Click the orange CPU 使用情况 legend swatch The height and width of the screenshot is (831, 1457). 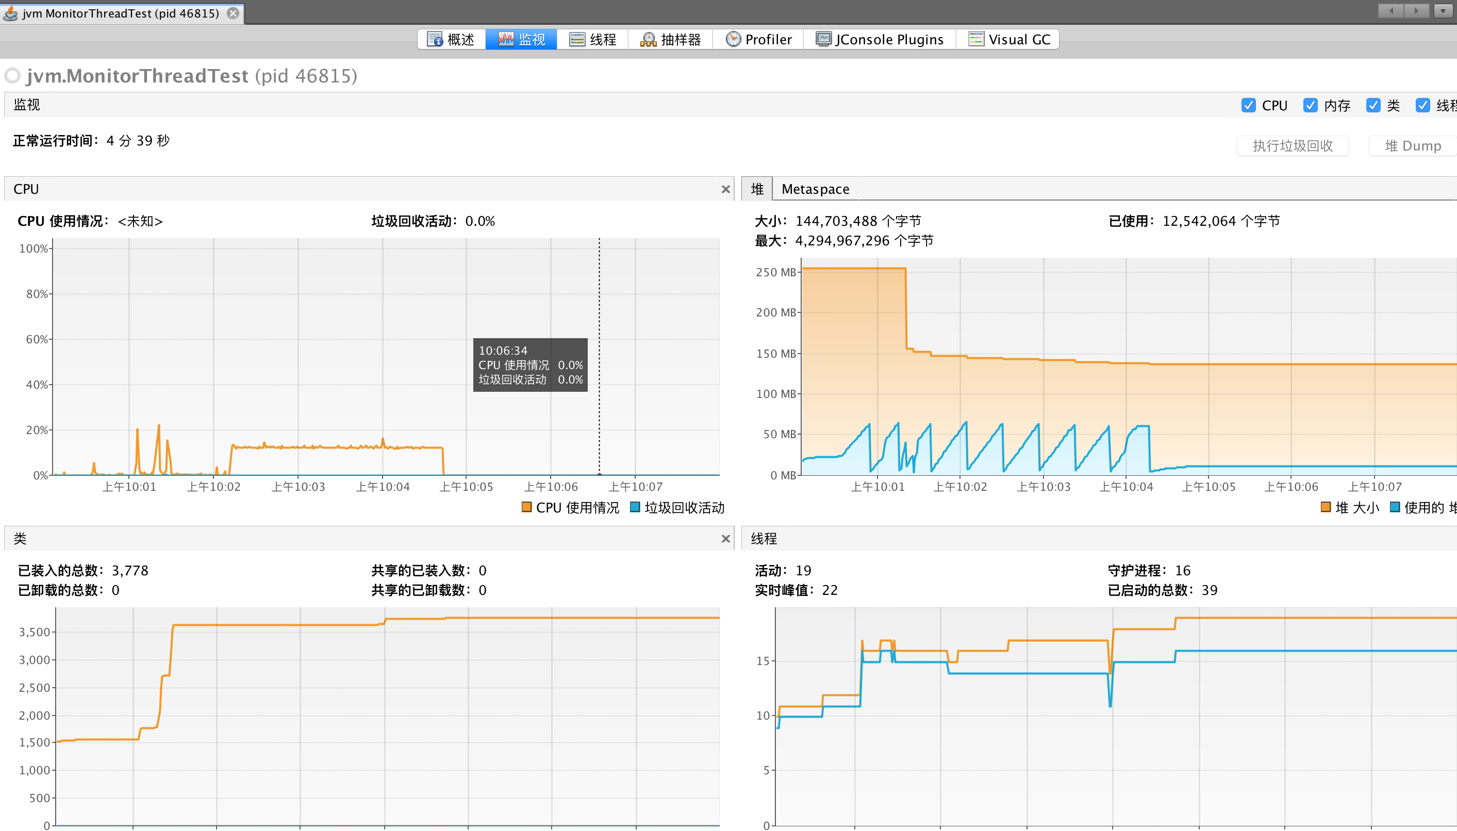(x=526, y=507)
